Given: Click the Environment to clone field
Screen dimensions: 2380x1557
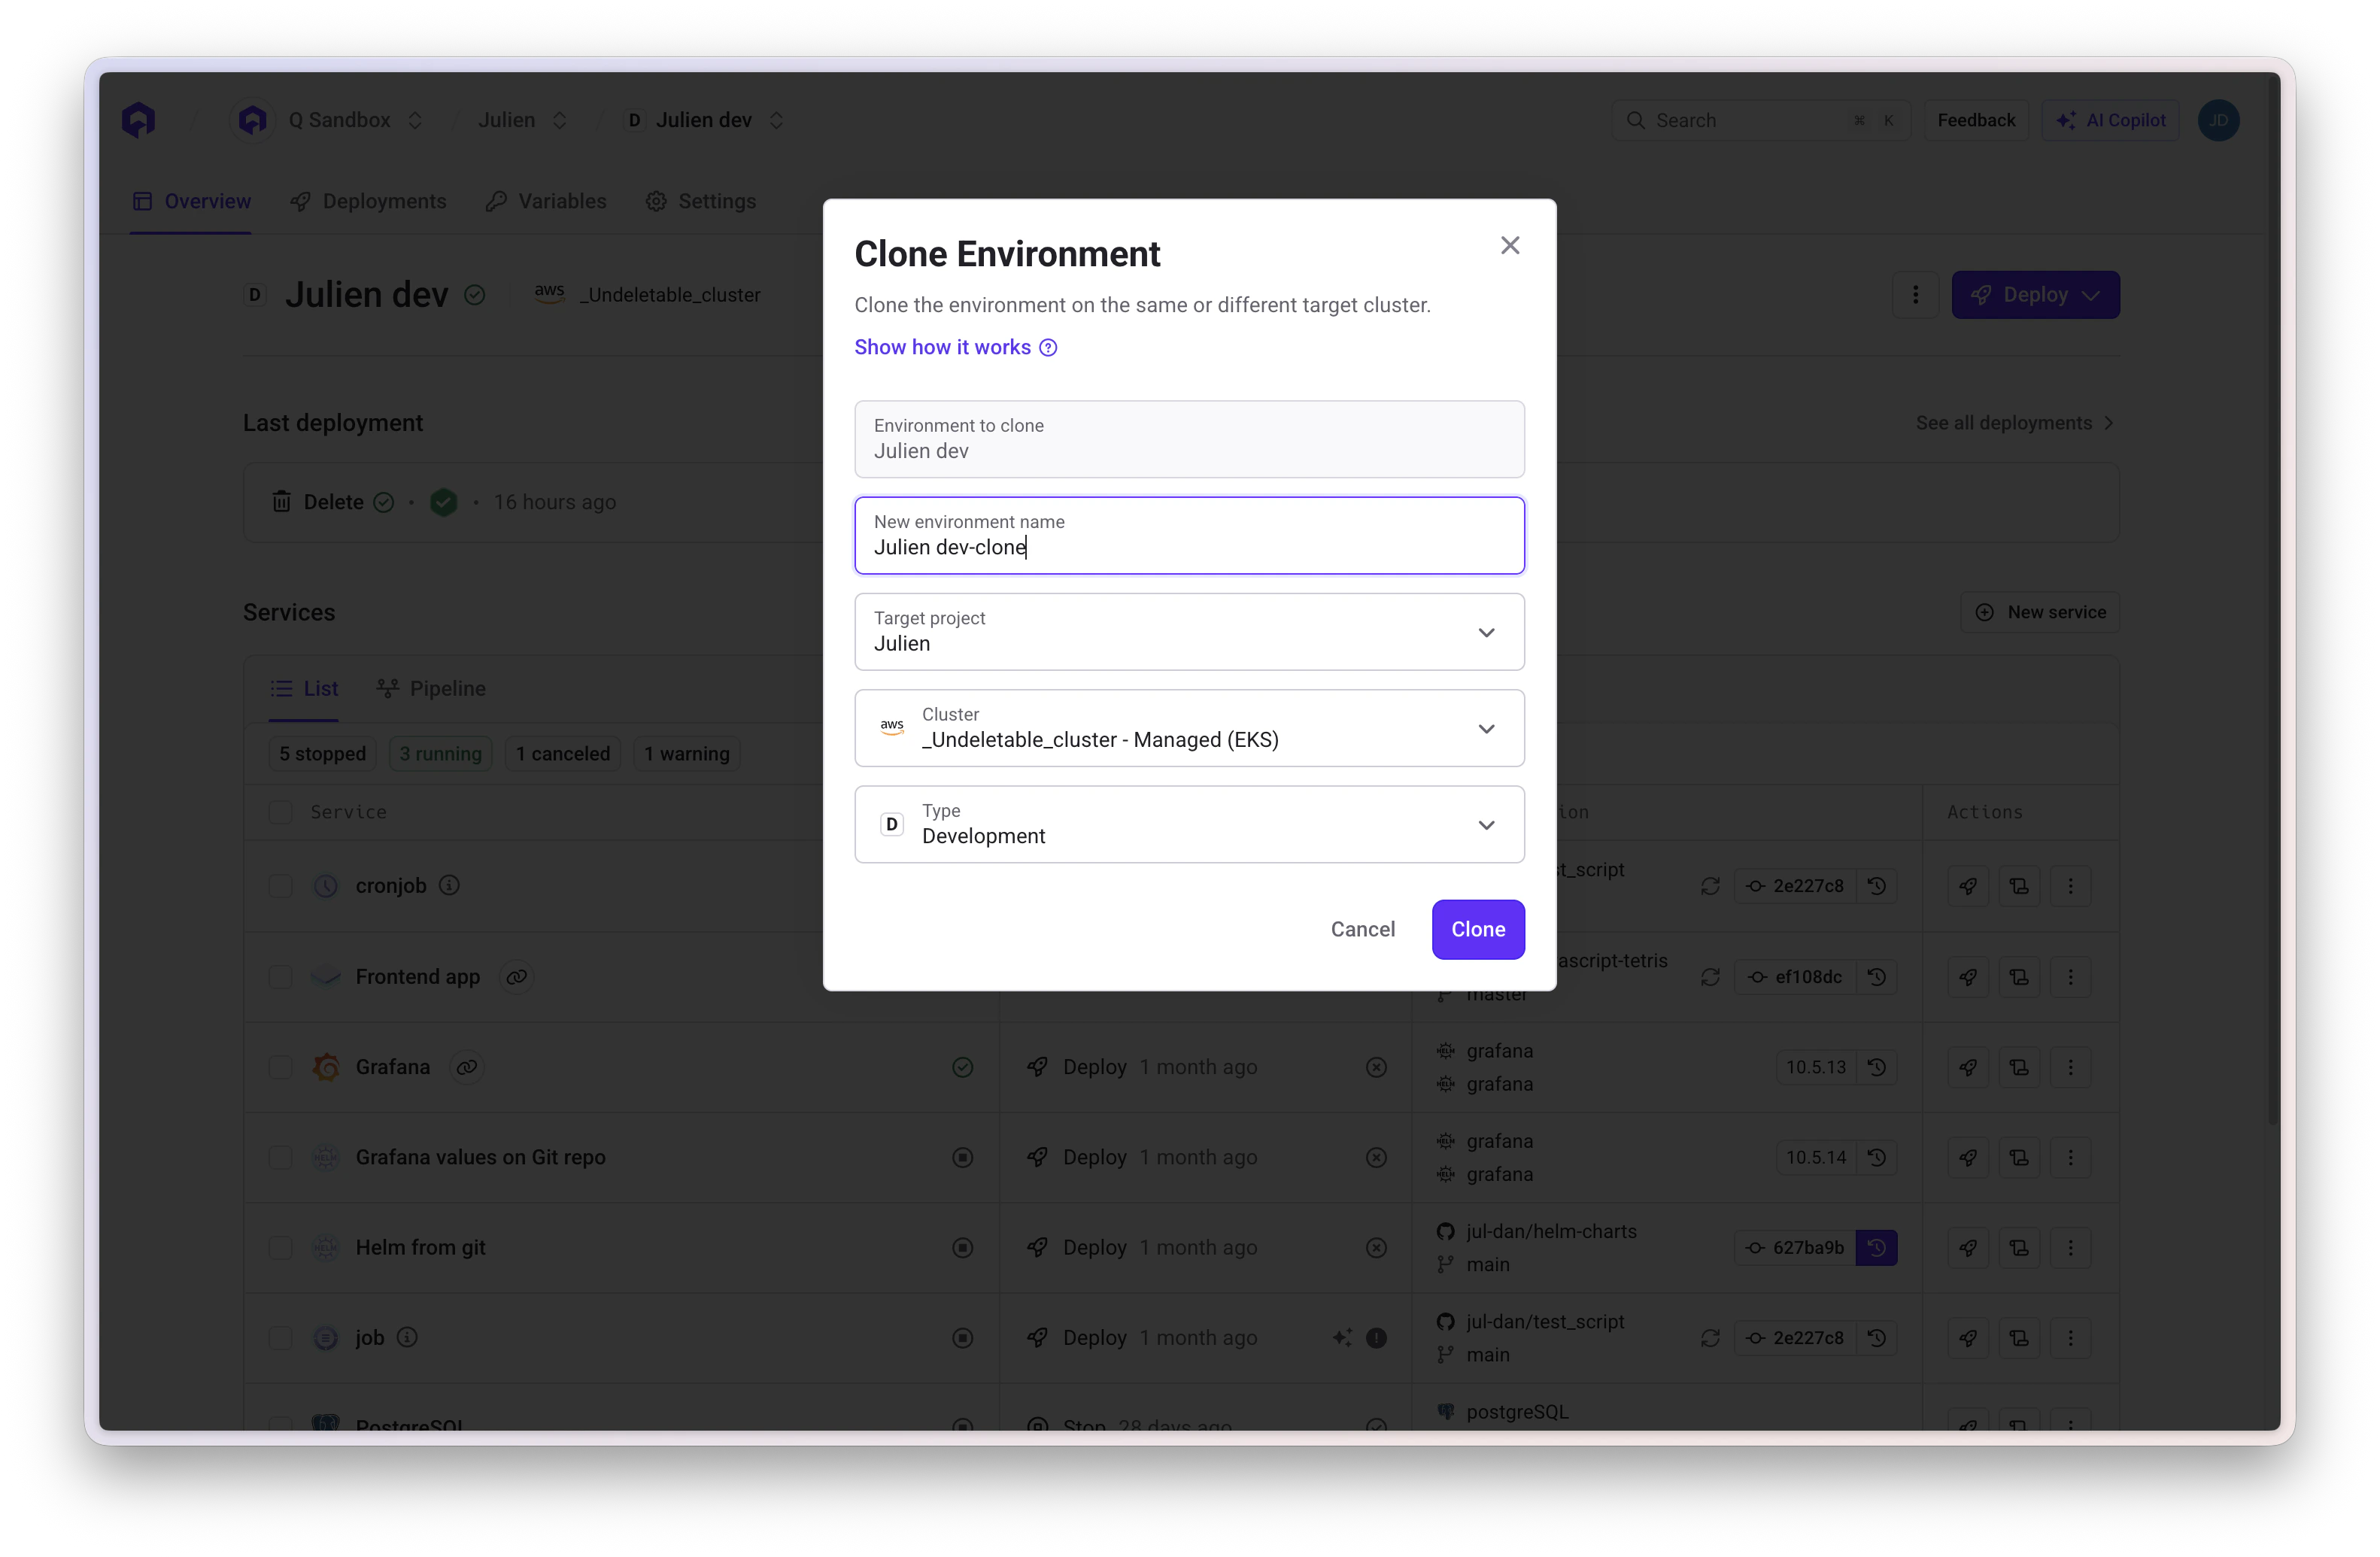Looking at the screenshot, I should point(1189,439).
